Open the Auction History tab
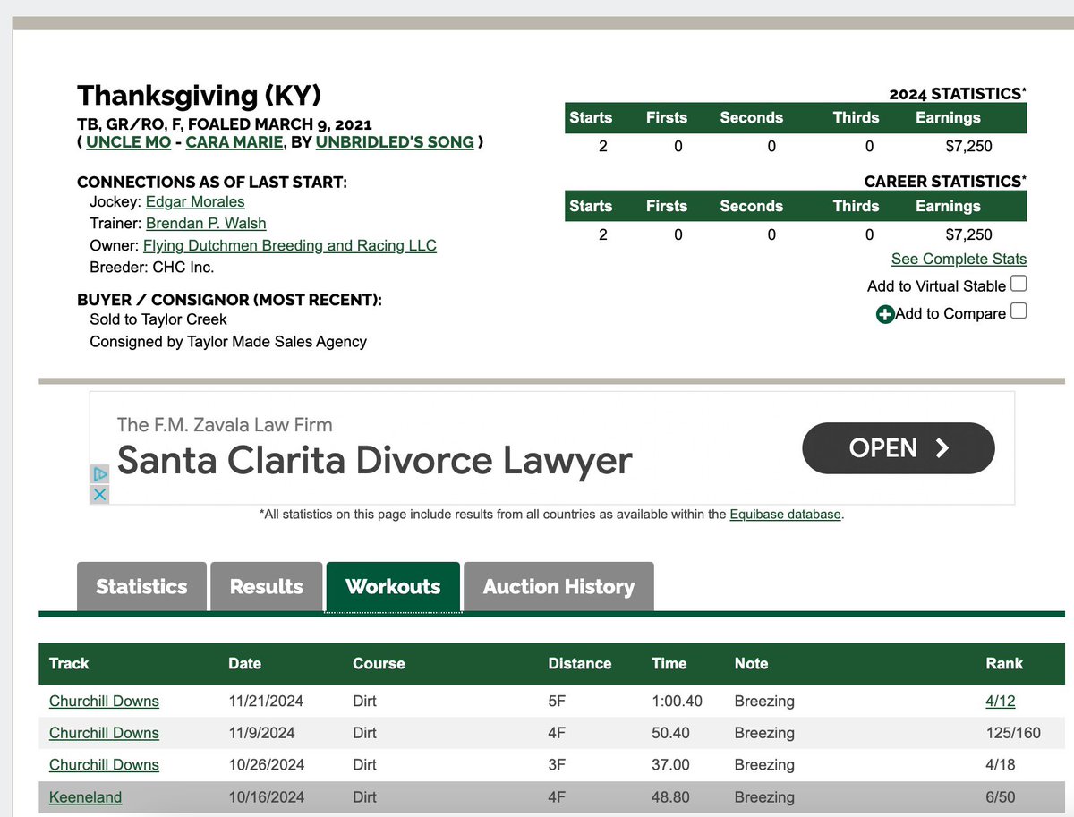1074x817 pixels. pyautogui.click(x=558, y=586)
